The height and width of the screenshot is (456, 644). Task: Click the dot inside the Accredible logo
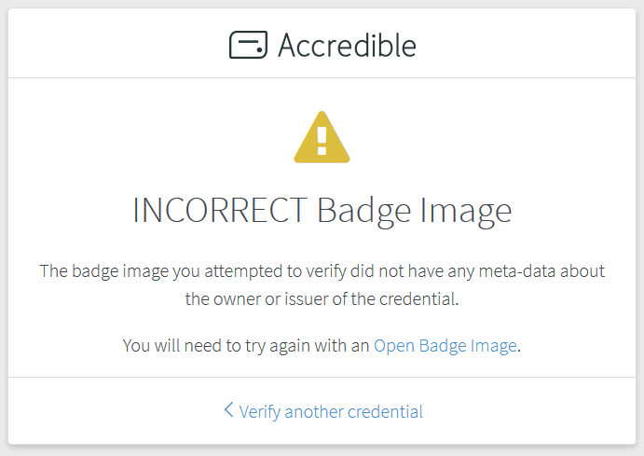pyautogui.click(x=259, y=49)
